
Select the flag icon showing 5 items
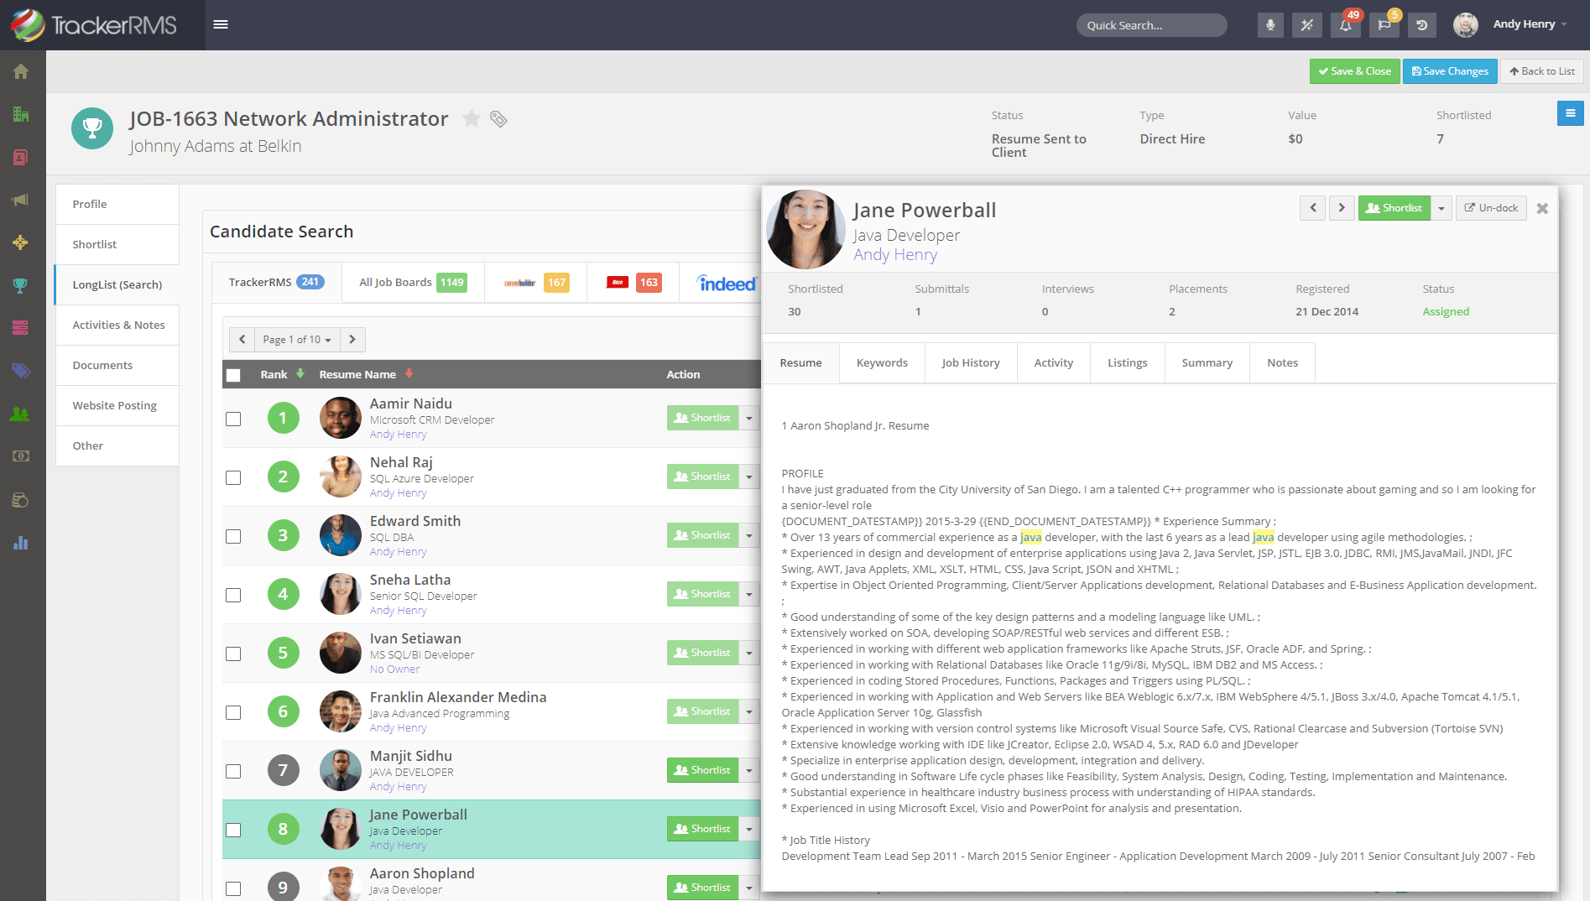pyautogui.click(x=1384, y=25)
